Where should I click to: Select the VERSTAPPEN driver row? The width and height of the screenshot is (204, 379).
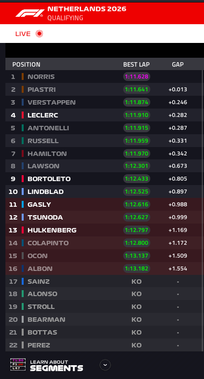click(104, 102)
